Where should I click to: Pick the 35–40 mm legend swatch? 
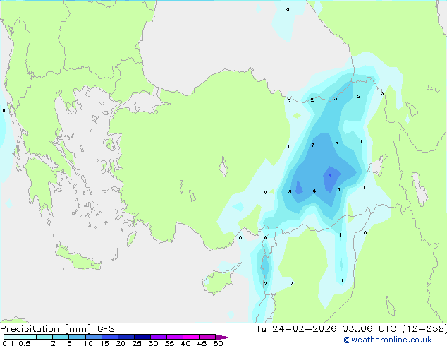[x=175, y=337]
